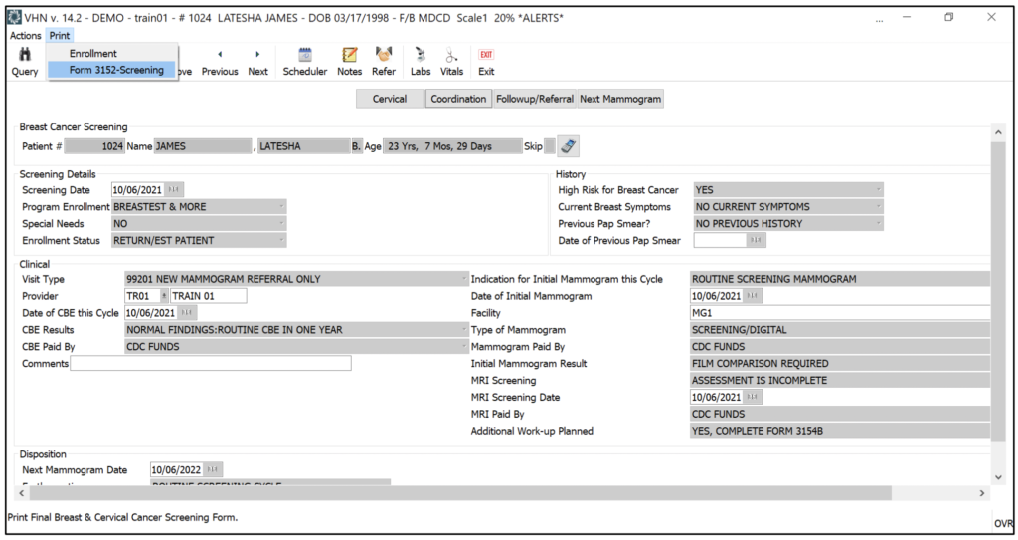This screenshot has width=1018, height=540.
Task: Click the Facility field showing MG1
Action: coord(840,313)
